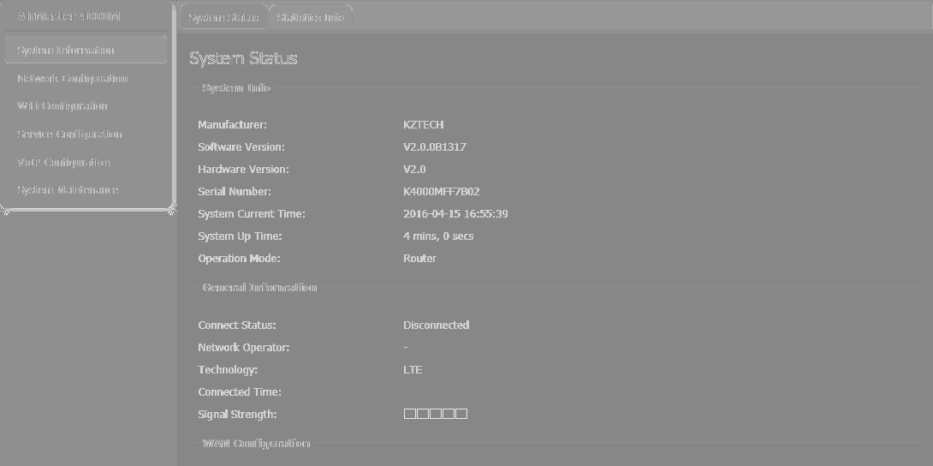Click the WAN Configuration section label
933x466 pixels.
coord(256,444)
